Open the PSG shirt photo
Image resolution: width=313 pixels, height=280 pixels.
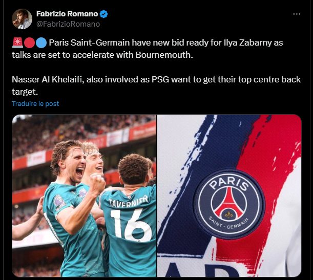click(x=229, y=196)
